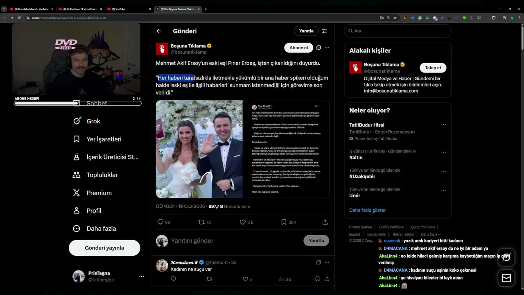The height and width of the screenshot is (295, 524).
Task: Open options for #altın trend
Action: pyautogui.click(x=443, y=152)
